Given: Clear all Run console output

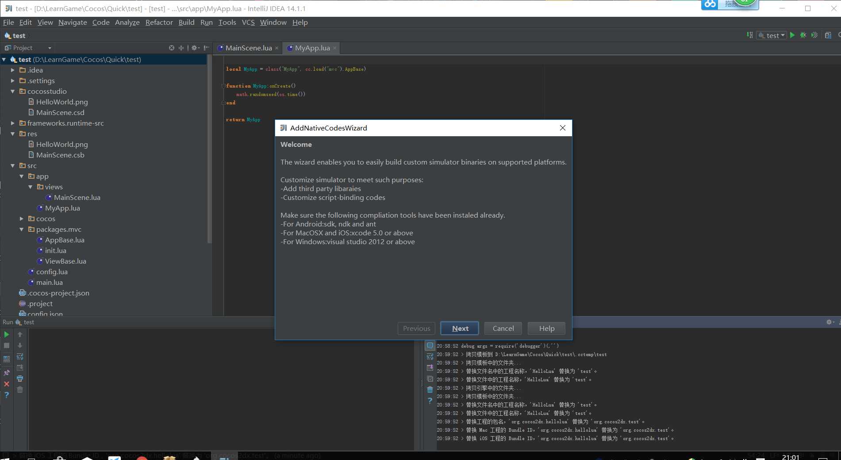Looking at the screenshot, I should (x=20, y=390).
